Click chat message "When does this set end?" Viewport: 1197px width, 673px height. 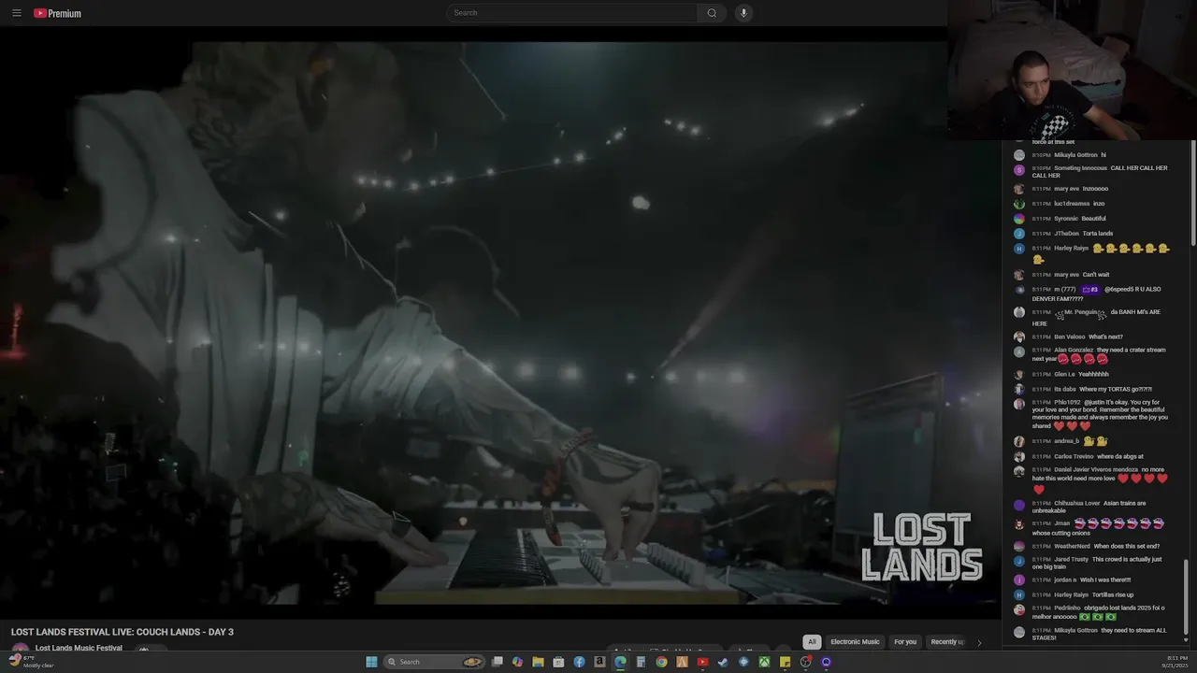click(1127, 546)
